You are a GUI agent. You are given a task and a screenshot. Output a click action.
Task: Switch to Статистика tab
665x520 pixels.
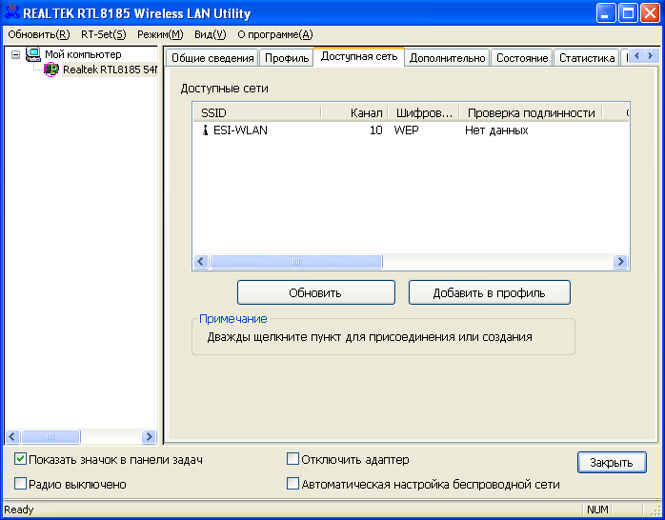tap(587, 58)
